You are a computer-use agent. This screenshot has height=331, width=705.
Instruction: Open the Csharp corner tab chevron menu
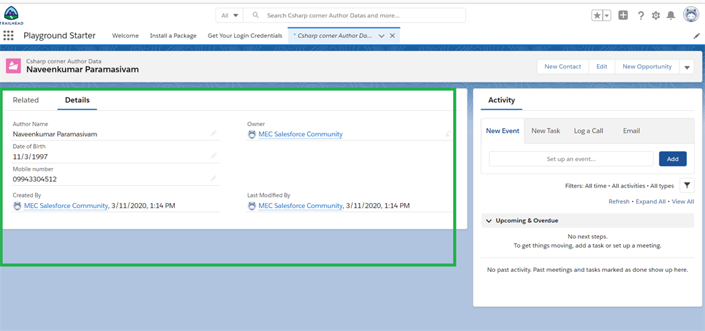tap(381, 36)
